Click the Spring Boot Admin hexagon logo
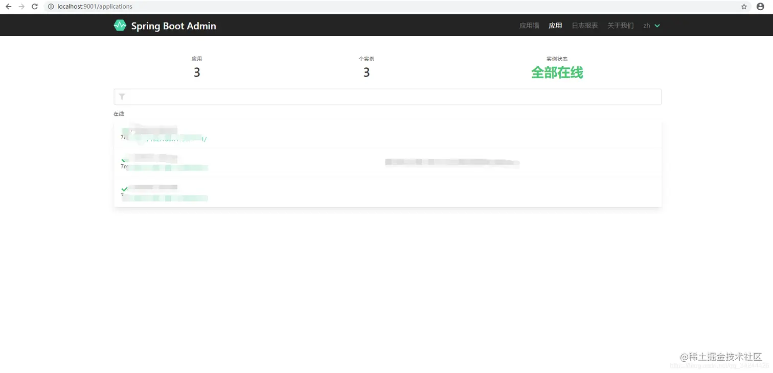Image resolution: width=773 pixels, height=373 pixels. click(120, 26)
